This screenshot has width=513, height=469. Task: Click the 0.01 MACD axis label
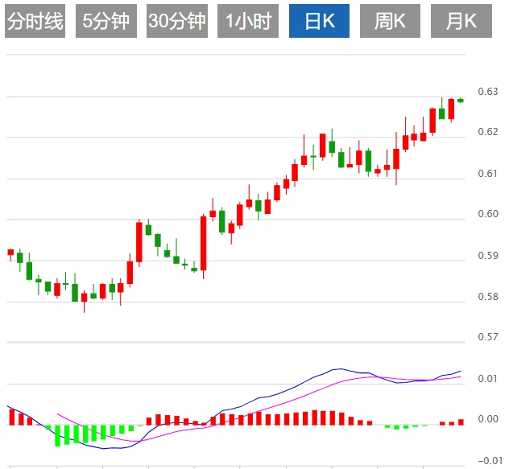(x=487, y=378)
